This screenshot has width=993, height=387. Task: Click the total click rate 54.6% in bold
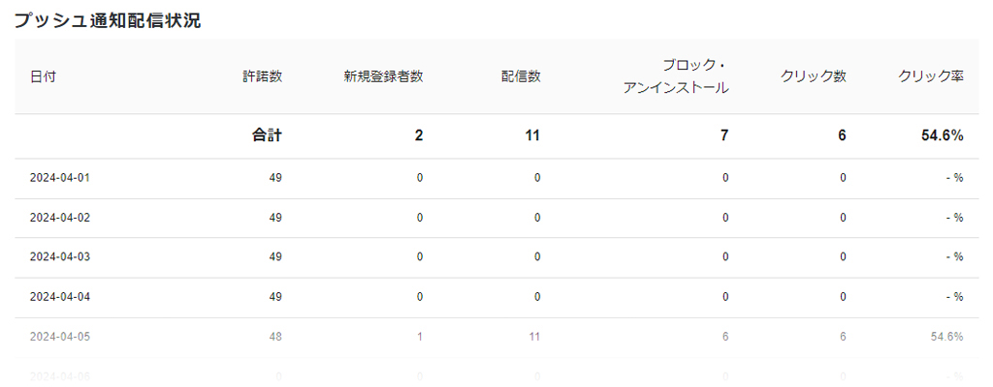pos(943,135)
